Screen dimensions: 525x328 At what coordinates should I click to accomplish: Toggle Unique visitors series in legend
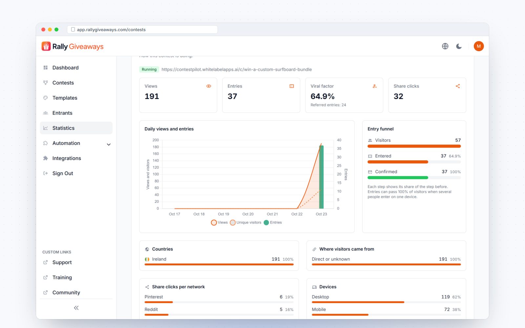pyautogui.click(x=246, y=222)
